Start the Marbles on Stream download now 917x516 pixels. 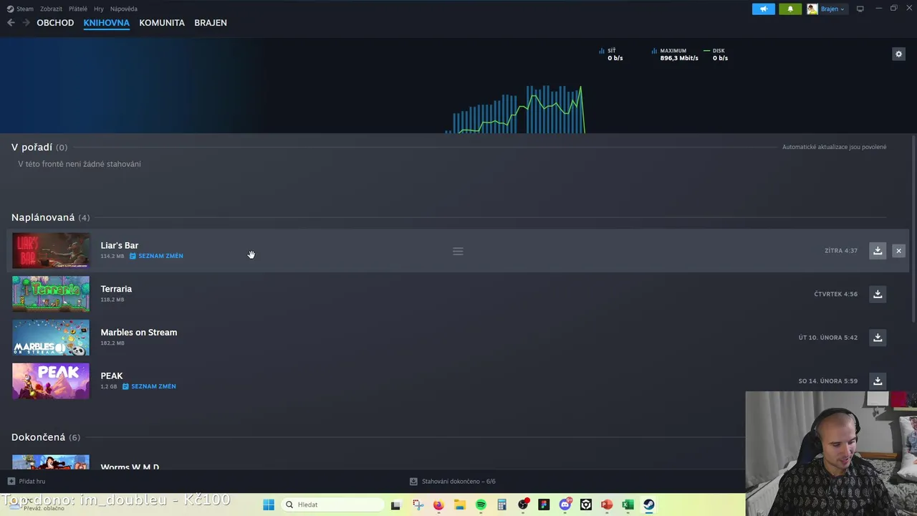click(x=878, y=338)
